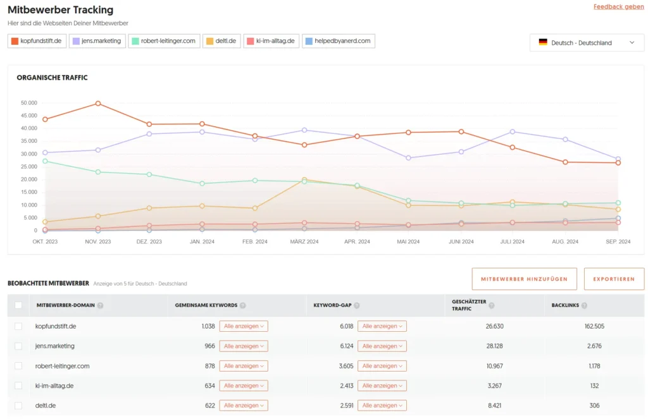Click the Feedback geben link
Image resolution: width=648 pixels, height=419 pixels.
[618, 6]
